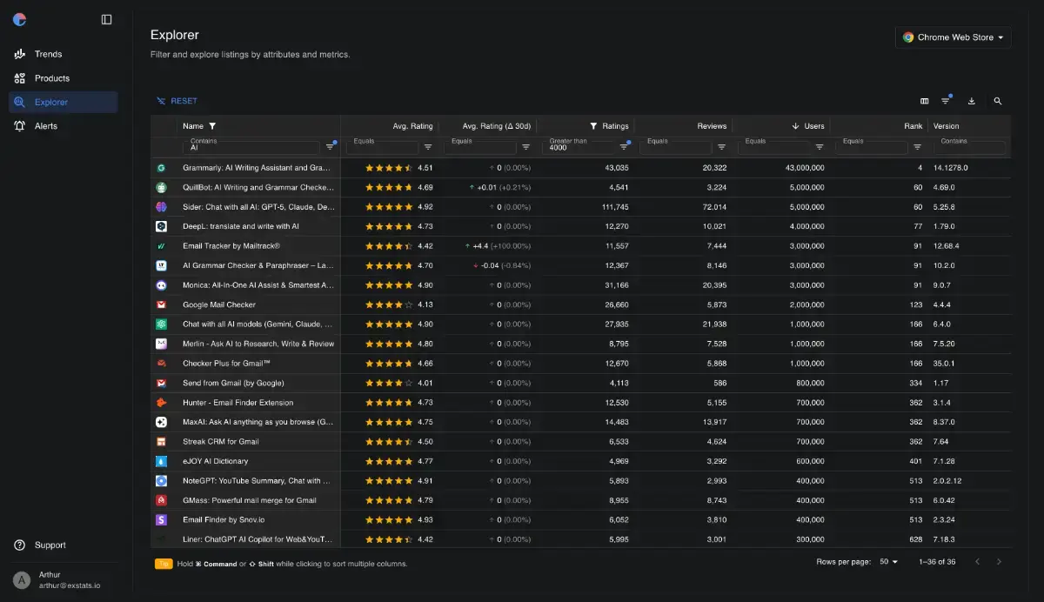Click the '1–36 of 36' pagination text

[937, 562]
